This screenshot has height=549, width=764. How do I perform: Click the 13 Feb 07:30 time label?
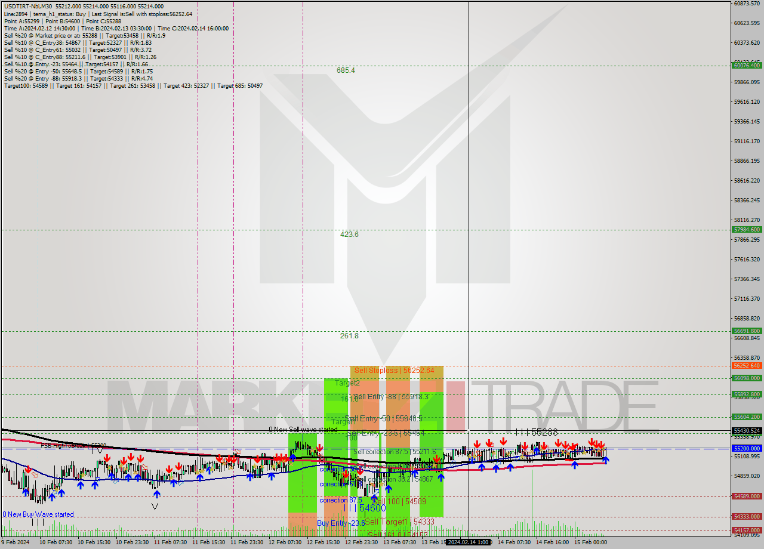pos(399,542)
